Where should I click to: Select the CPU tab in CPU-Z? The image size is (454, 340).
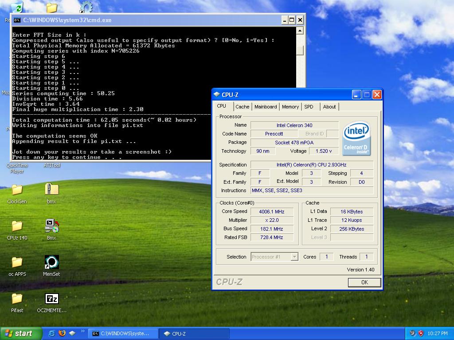click(x=222, y=106)
